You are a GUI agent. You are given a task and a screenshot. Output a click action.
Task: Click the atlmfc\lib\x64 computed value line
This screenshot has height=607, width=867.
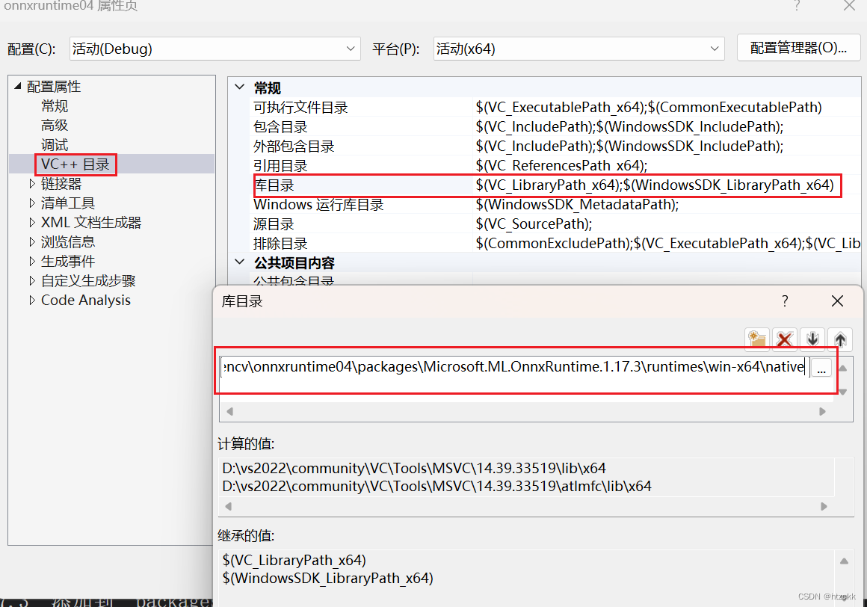coord(436,487)
